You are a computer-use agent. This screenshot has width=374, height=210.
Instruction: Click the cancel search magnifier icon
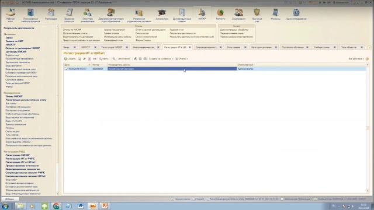click(114, 59)
